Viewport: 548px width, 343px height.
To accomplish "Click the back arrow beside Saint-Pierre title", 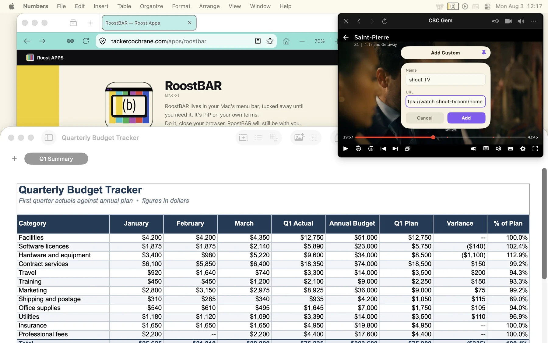I will (x=346, y=37).
